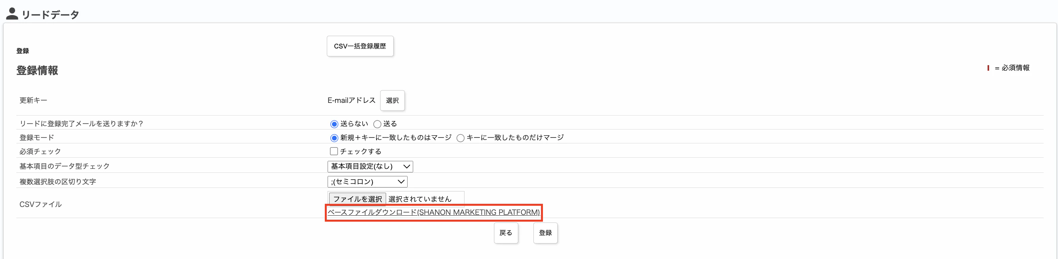Click the 必須チェック row label
The height and width of the screenshot is (259, 1058).
point(40,152)
